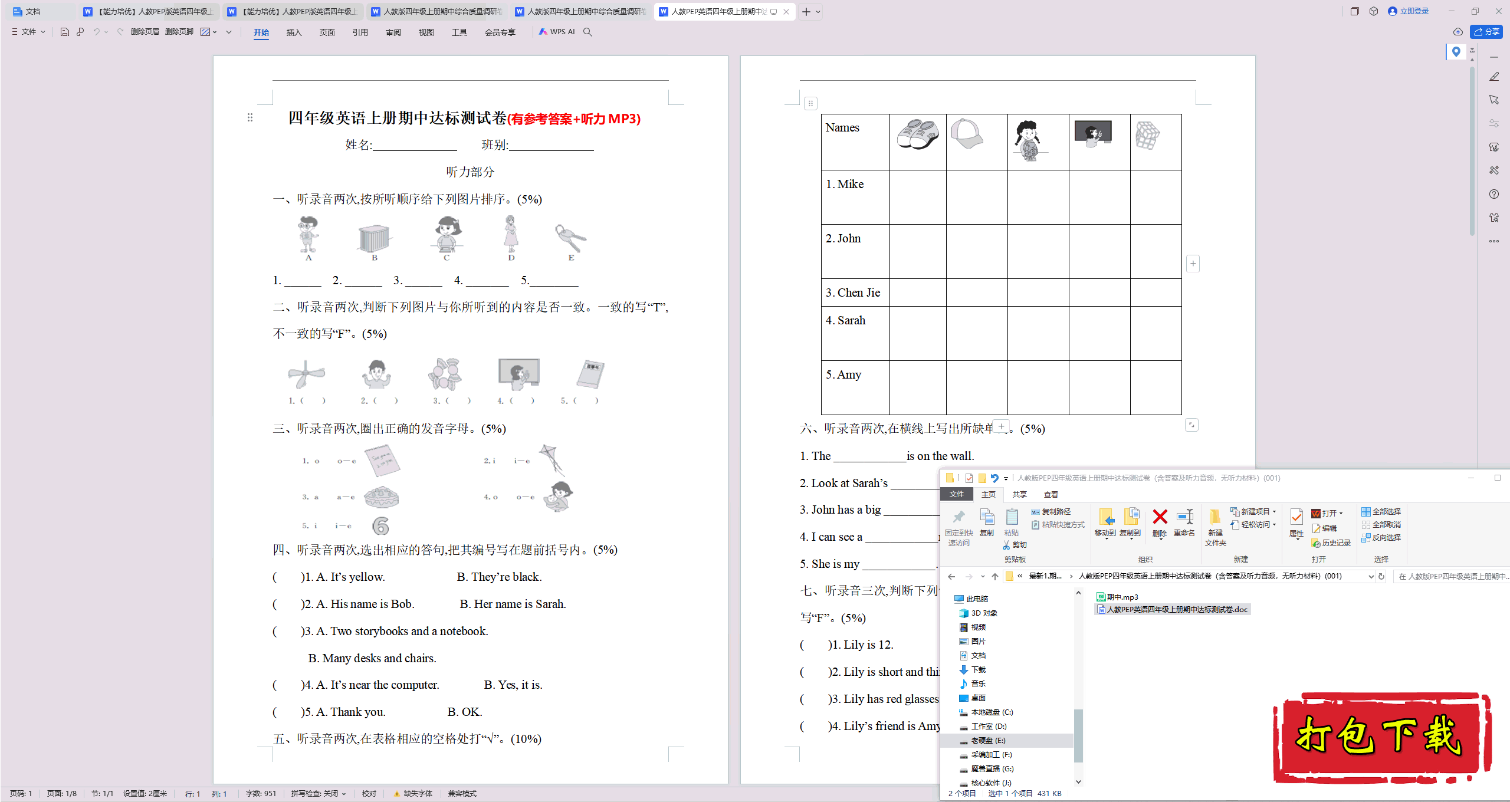Switch to Explorer 共享 tab
Screen dimensions: 1510x802
[x=1019, y=495]
